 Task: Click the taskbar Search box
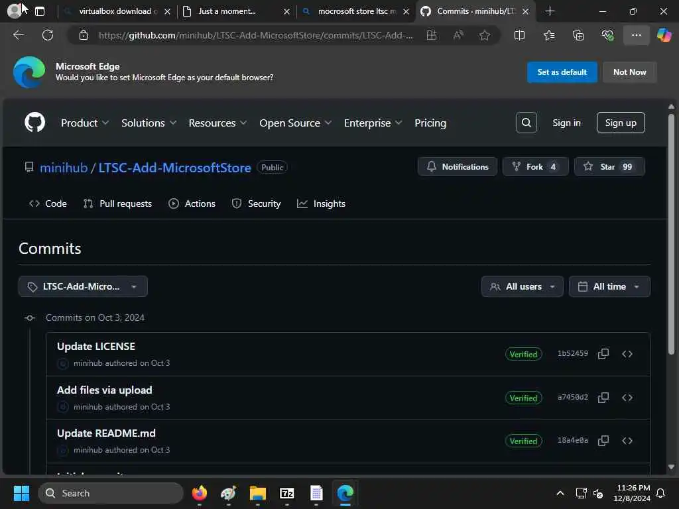111,493
